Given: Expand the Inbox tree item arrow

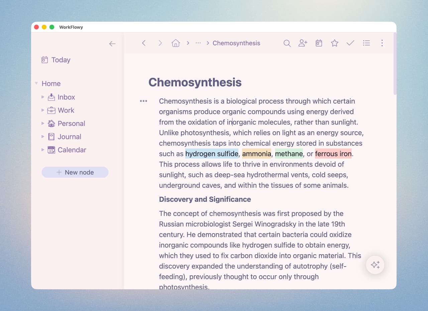Looking at the screenshot, I should (43, 97).
